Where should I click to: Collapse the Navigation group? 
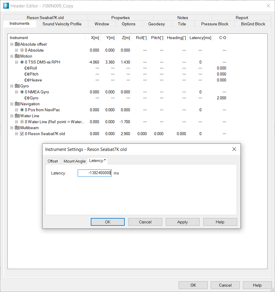click(12, 104)
